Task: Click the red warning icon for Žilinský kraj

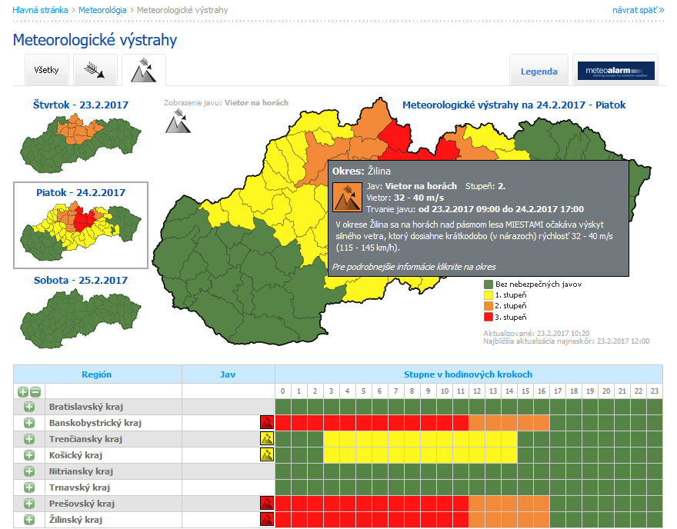Action: coord(267,519)
